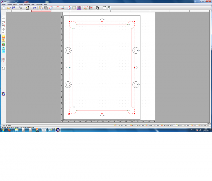Select the circle drawing tool
Image resolution: width=212 pixels, height=181 pixels.
[3, 29]
